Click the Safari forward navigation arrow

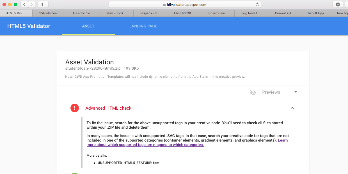[32, 4]
